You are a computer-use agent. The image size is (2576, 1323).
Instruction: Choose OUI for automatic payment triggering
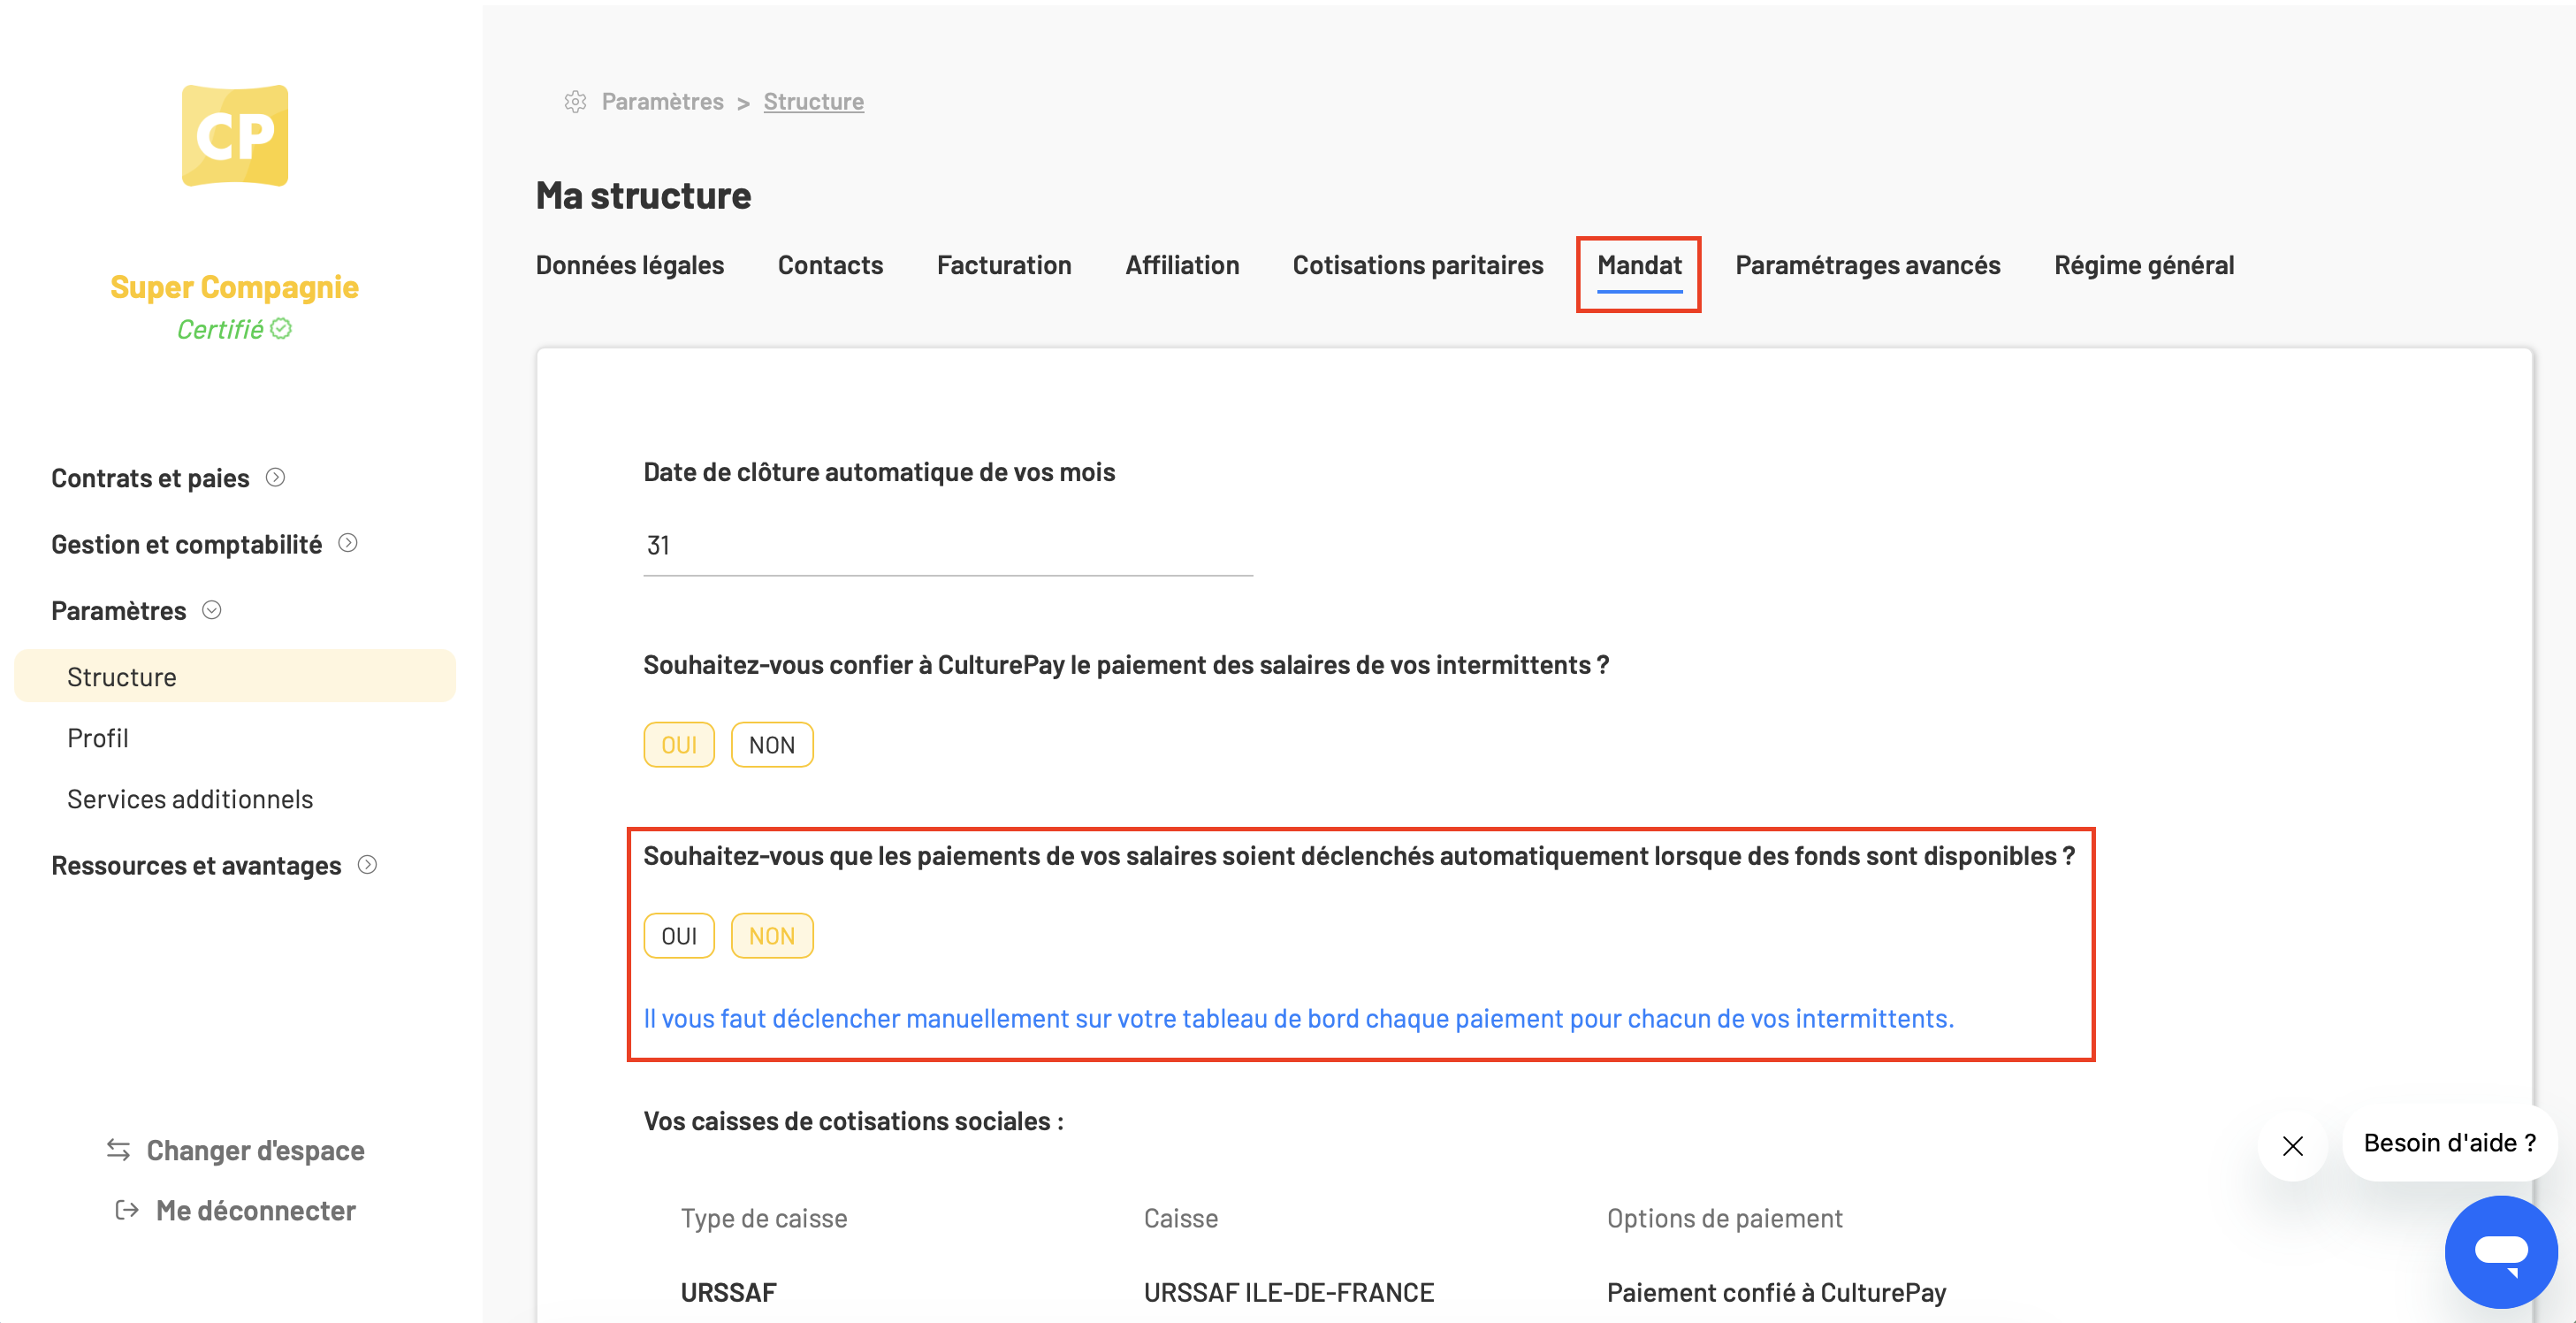679,936
